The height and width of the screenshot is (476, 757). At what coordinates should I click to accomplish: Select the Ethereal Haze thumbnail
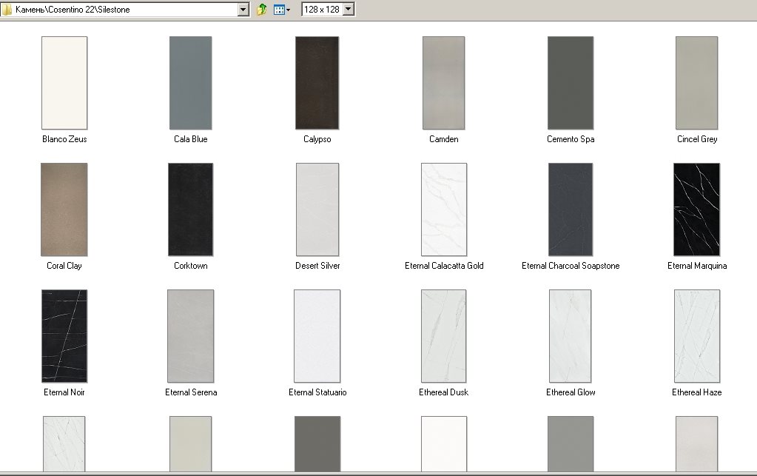coord(696,336)
